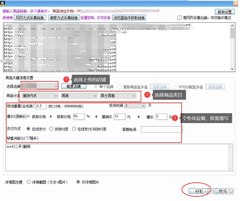The height and width of the screenshot is (201, 240).
Task: Click 网页方式采集链接 button
Action: [x=30, y=18]
